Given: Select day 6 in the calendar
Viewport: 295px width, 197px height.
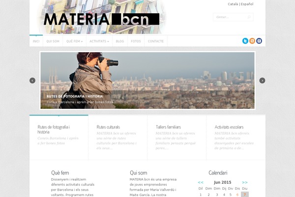Looking at the screenshot, I should point(237,195).
